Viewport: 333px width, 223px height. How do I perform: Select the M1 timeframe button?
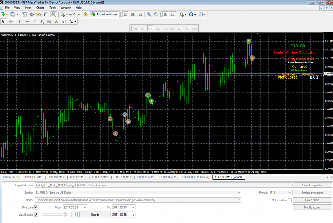point(135,29)
